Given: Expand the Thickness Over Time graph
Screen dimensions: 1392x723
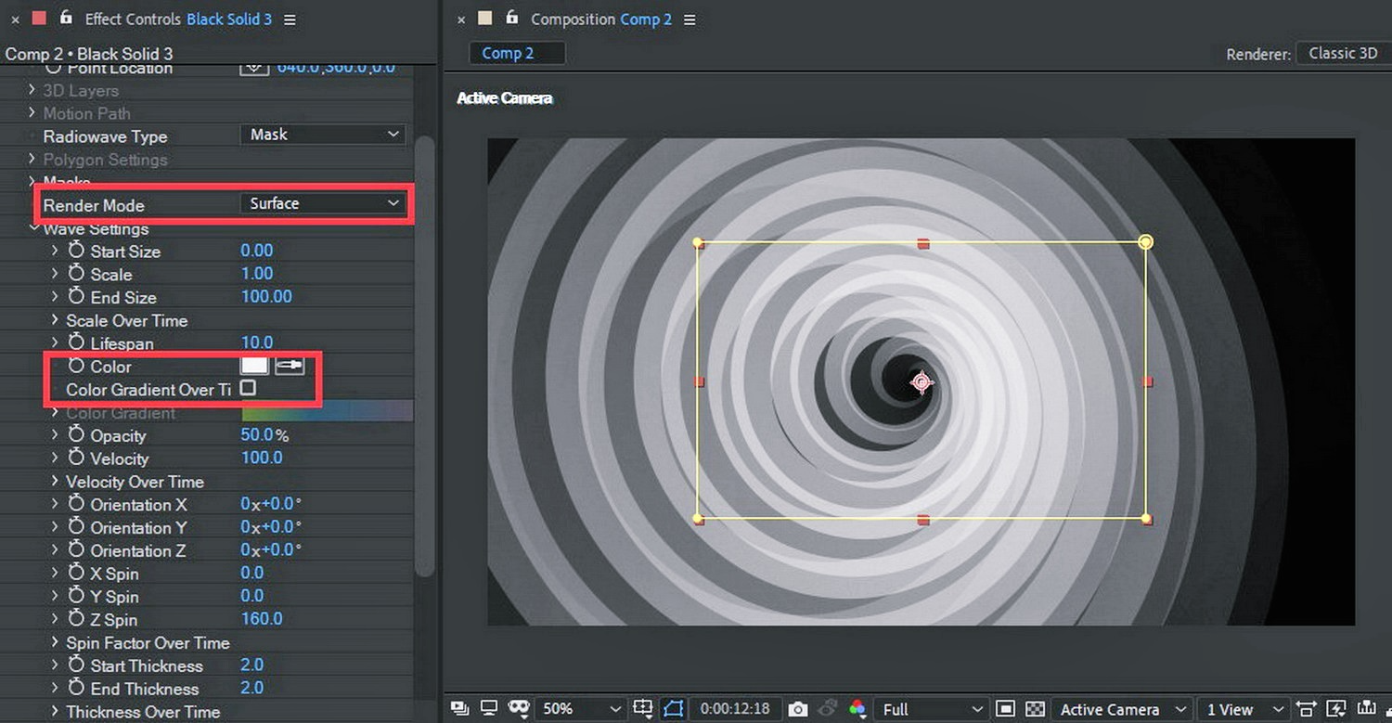Looking at the screenshot, I should pos(56,711).
